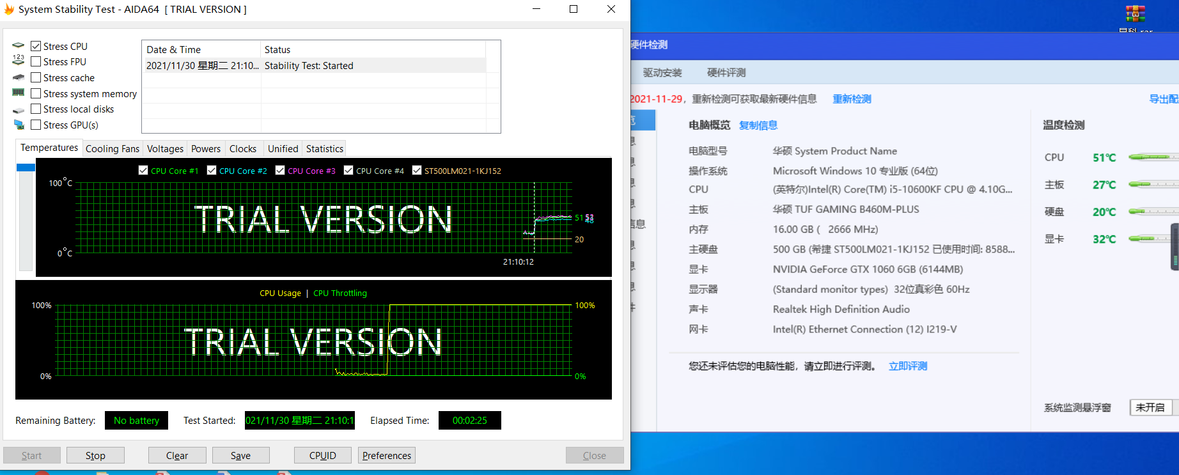Viewport: 1179px width, 475px height.
Task: Click the Stress cache chip icon
Action: [19, 77]
